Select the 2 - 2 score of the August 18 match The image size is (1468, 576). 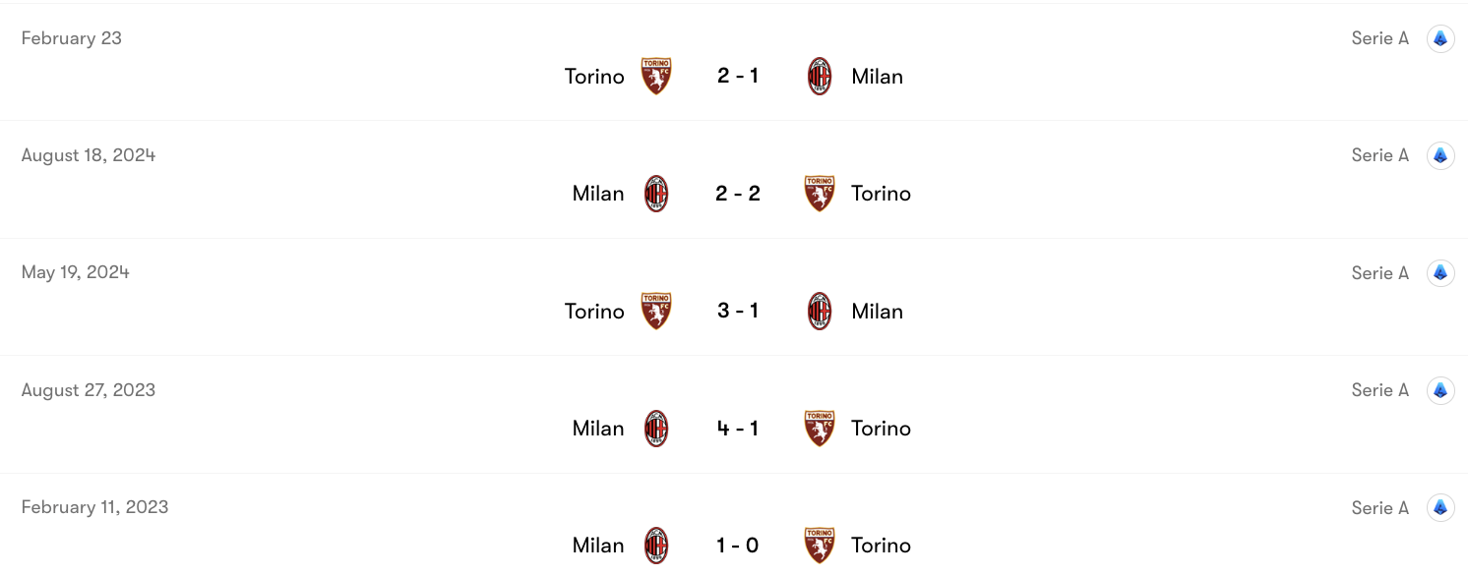[737, 193]
